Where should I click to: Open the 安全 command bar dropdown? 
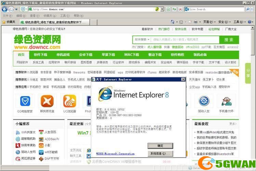pyautogui.click(x=224, y=22)
